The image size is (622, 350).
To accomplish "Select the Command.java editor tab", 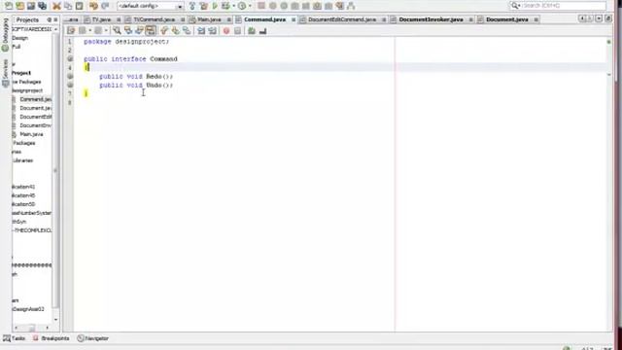I will click(x=264, y=19).
